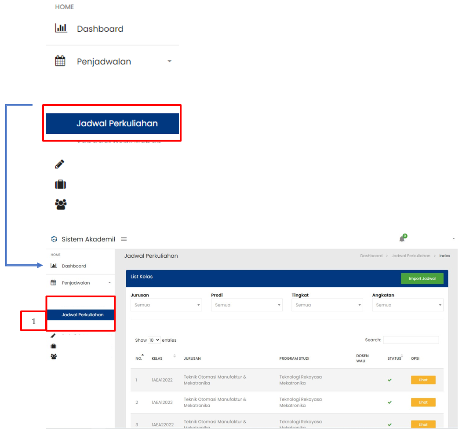Click small pencil icon in page sidebar

[x=53, y=336]
